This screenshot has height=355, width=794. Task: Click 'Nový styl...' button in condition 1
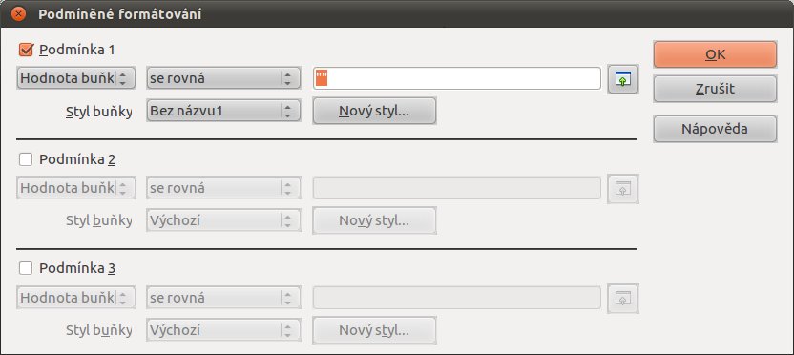coord(374,111)
